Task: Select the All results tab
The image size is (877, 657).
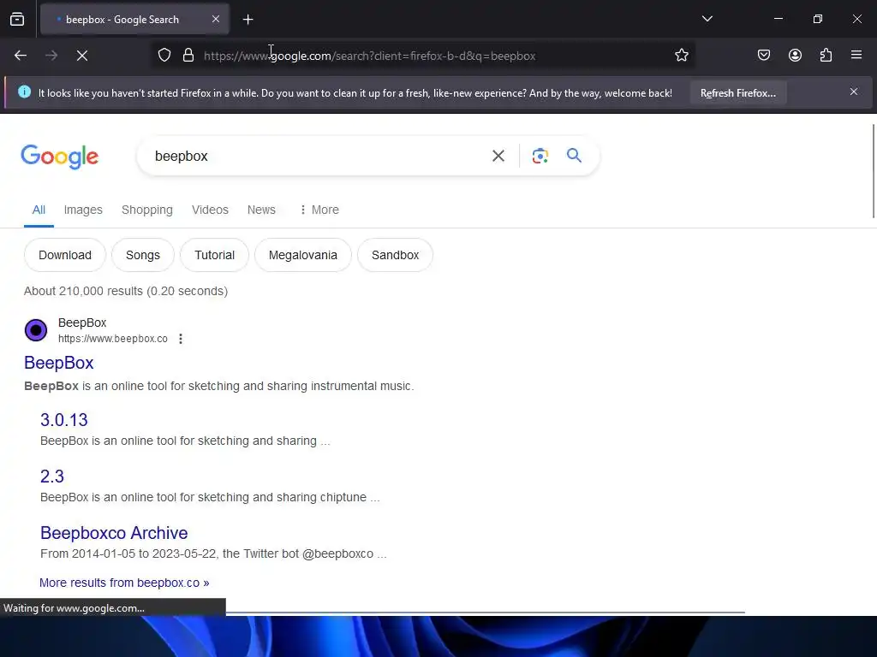Action: [39, 210]
